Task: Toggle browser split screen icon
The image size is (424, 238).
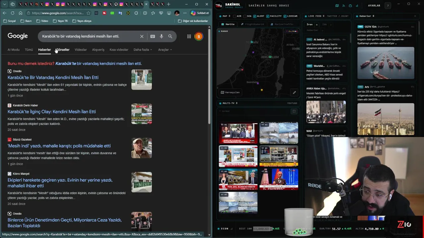Action: (145, 13)
